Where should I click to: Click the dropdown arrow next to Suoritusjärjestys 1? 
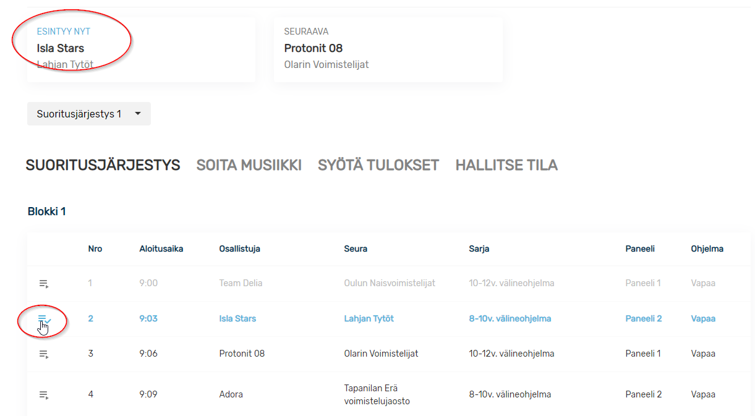click(138, 114)
